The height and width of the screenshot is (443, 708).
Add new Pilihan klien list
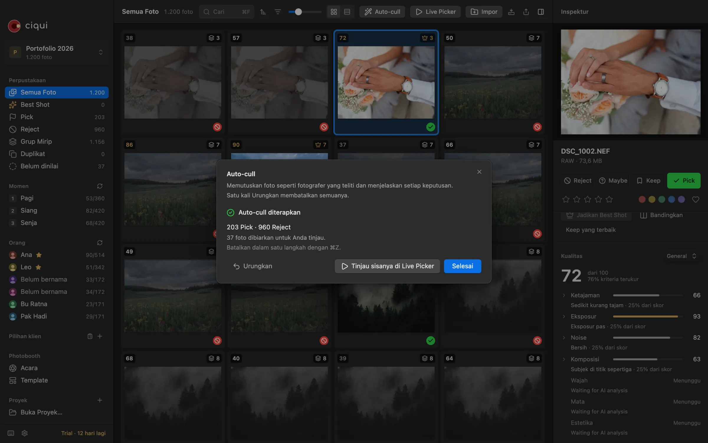[100, 336]
